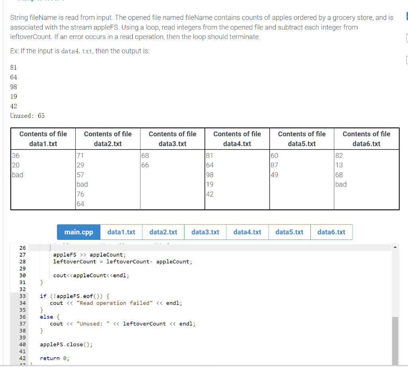Image resolution: width=408 pixels, height=367 pixels.
Task: Open the data2.txt file tab
Action: pos(163,232)
